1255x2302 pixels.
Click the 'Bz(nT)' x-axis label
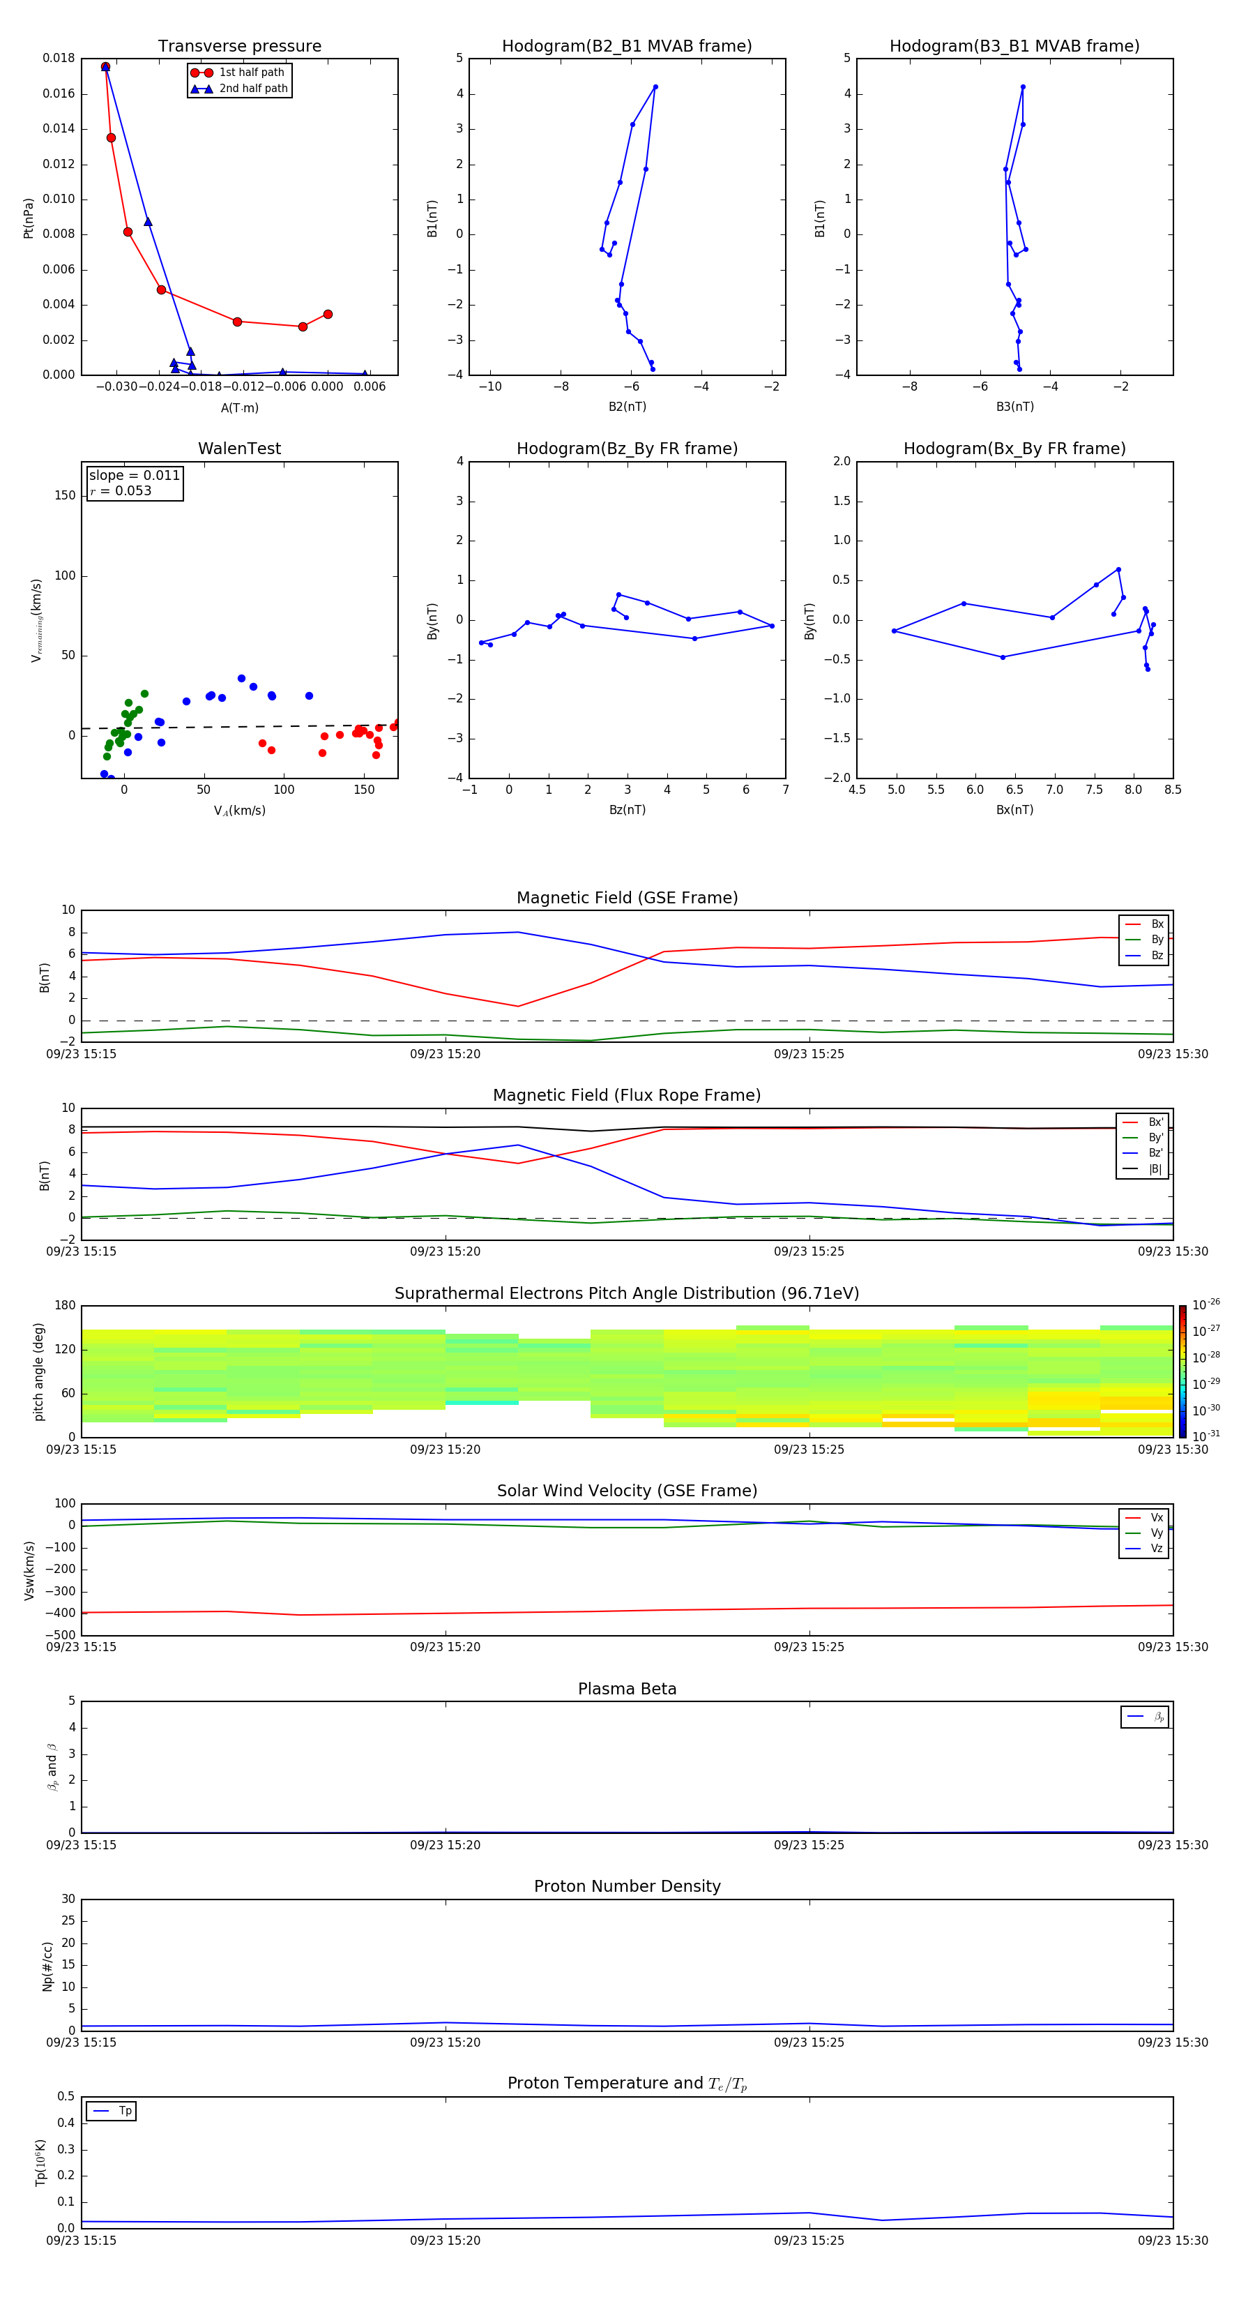pyautogui.click(x=627, y=810)
